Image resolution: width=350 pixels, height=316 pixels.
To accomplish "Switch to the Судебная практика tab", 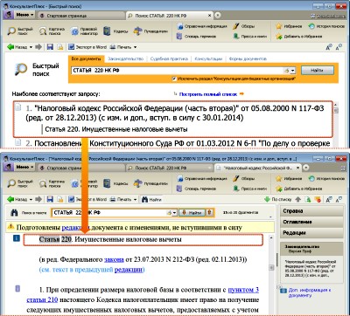I will (x=169, y=58).
